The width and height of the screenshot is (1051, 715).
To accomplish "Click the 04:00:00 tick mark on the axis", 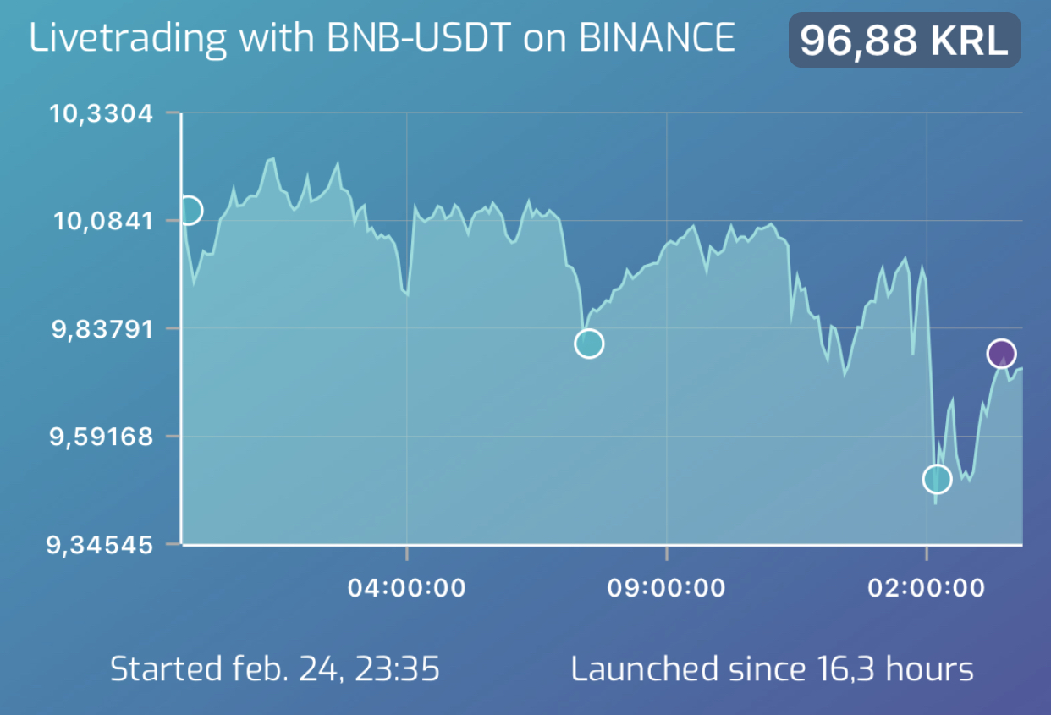I will (407, 553).
